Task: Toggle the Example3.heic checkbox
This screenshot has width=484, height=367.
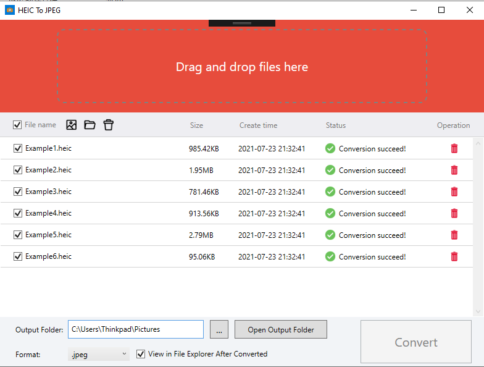Action: point(17,192)
